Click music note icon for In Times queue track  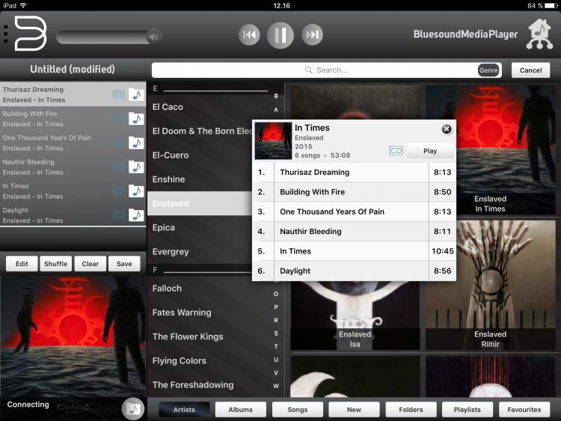(136, 191)
